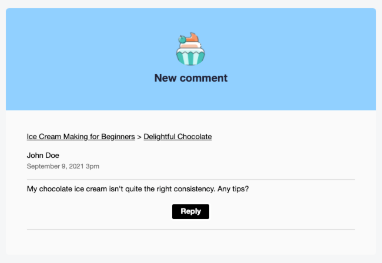The height and width of the screenshot is (263, 382).
Task: Click the green cherry on the cupcake
Action: [x=182, y=39]
